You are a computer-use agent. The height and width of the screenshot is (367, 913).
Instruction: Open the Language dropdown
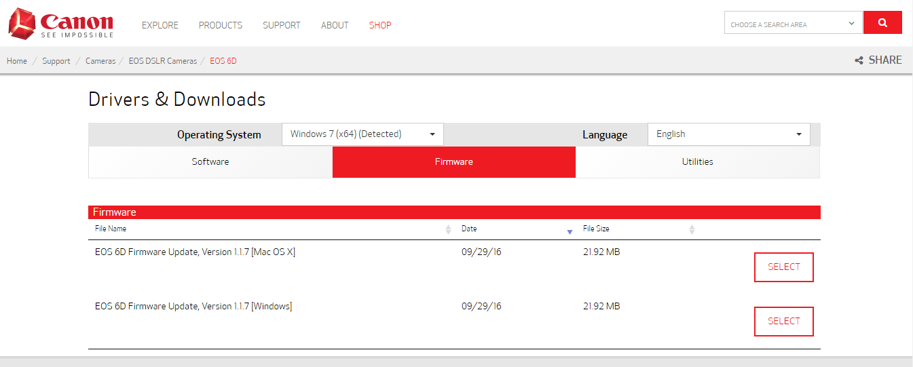pyautogui.click(x=729, y=134)
